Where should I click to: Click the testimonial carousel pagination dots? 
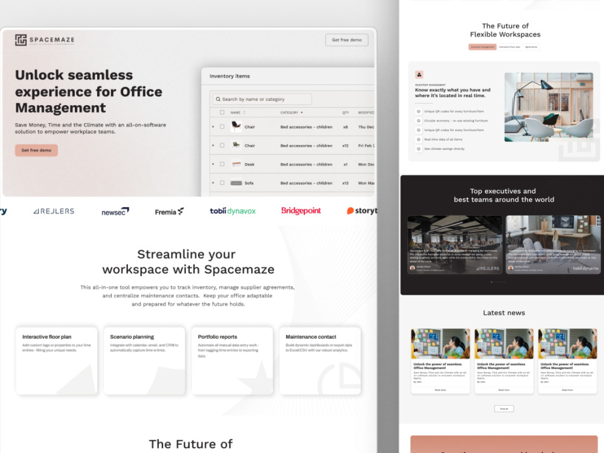pyautogui.click(x=498, y=282)
